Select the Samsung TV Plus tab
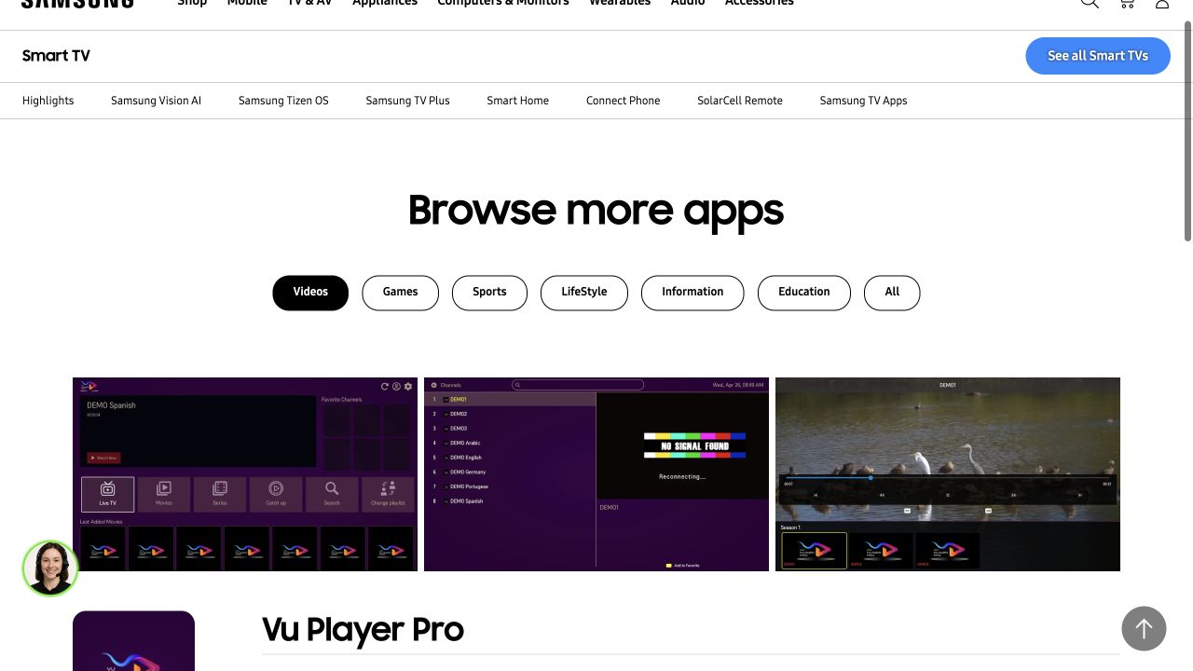This screenshot has height=671, width=1193. [x=407, y=101]
